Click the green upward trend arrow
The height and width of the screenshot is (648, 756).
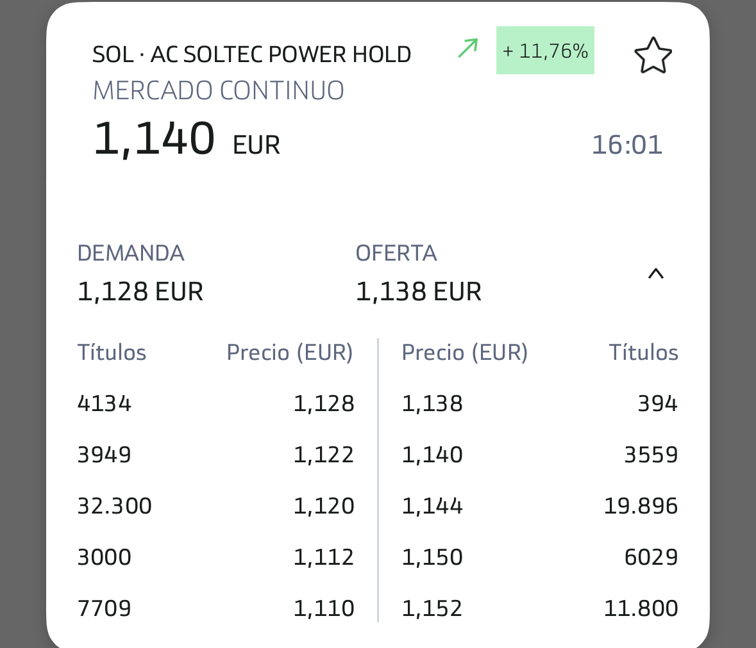468,49
